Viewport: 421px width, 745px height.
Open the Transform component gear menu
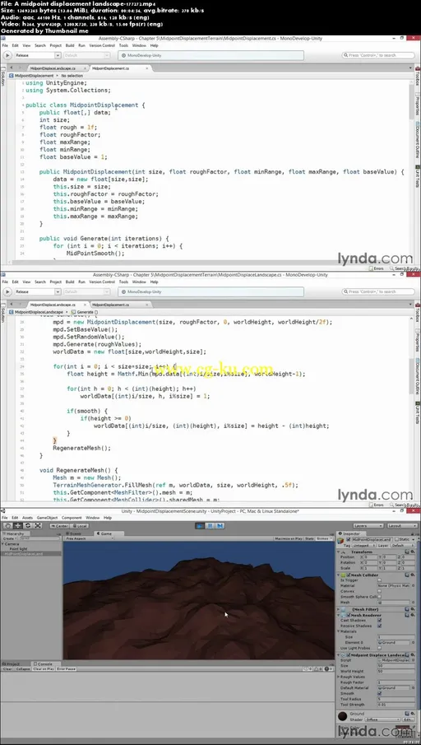pyautogui.click(x=413, y=552)
